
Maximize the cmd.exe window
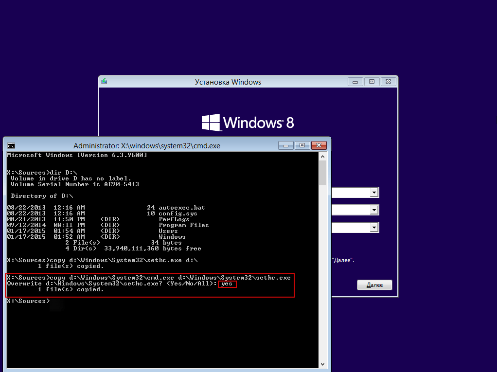tap(302, 145)
